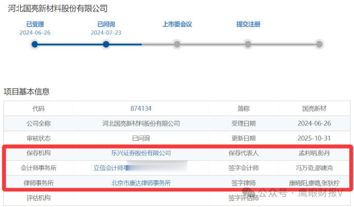354x207 pixels.
Task: Click the date 2024-06-26 under 已受理
Action: point(35,33)
